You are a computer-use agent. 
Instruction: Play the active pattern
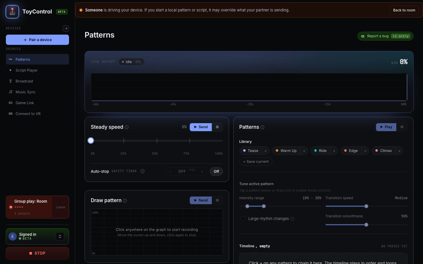click(386, 127)
